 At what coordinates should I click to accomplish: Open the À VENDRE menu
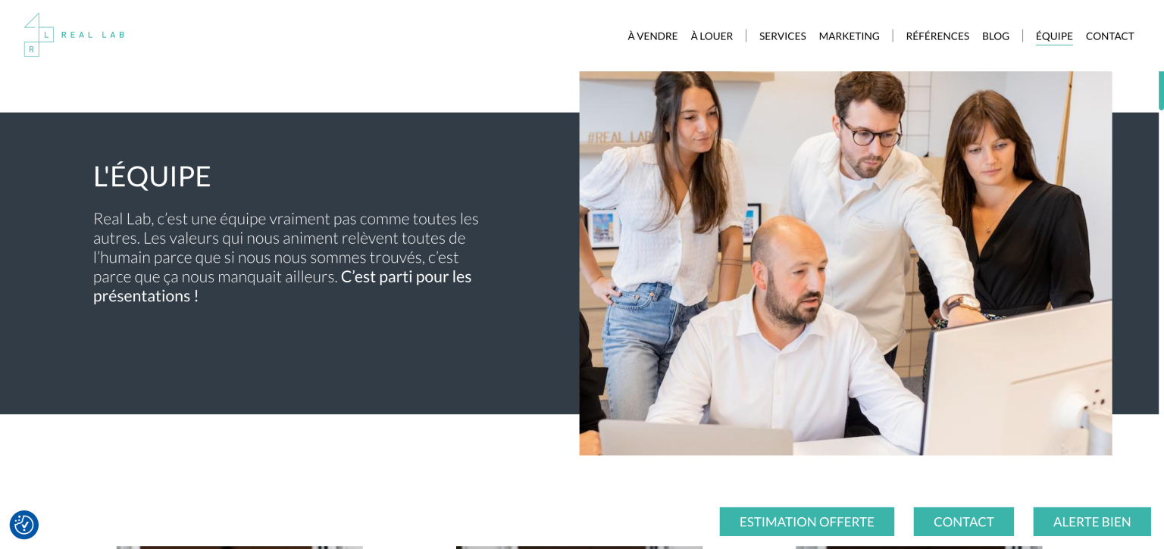[652, 36]
